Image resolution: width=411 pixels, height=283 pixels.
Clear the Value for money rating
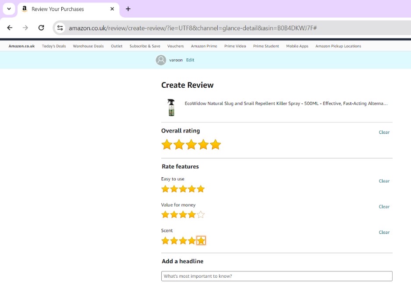pyautogui.click(x=384, y=207)
